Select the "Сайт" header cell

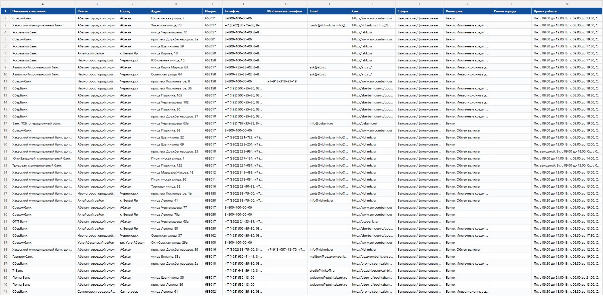pos(373,11)
